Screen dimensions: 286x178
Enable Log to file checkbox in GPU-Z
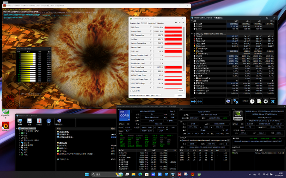click(131, 91)
